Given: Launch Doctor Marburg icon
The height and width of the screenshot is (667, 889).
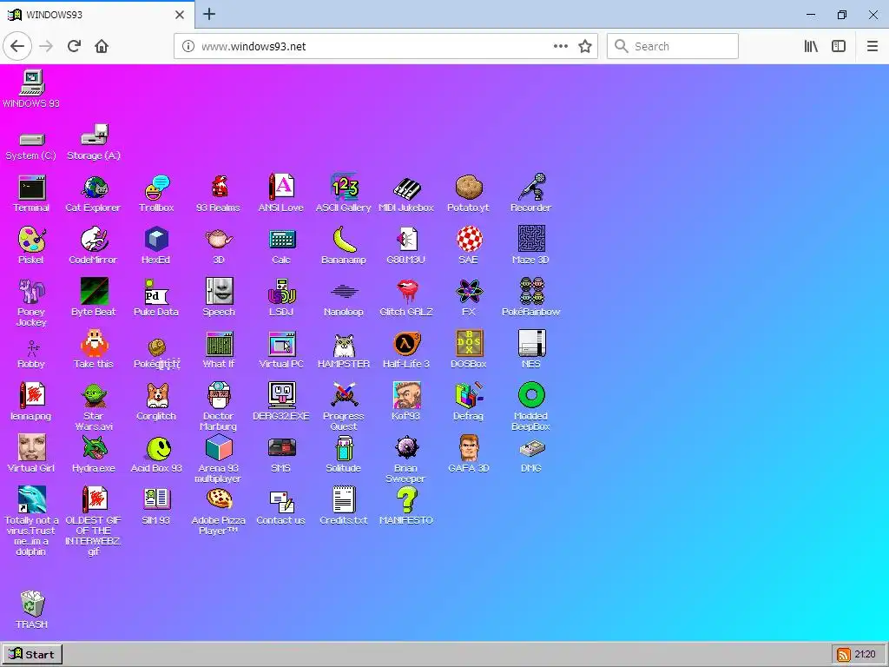Looking at the screenshot, I should [219, 395].
